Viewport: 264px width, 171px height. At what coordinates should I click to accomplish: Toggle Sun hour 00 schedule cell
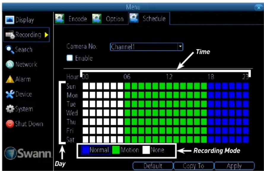point(85,86)
